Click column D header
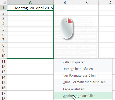Viewport: 115px width, 100px height. [107, 2]
